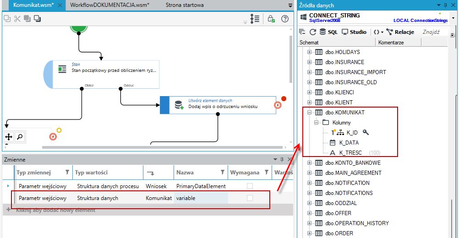Screen dimensions: 459x238
Task: Click the text type icon of K_TRESC
Action: 333,152
